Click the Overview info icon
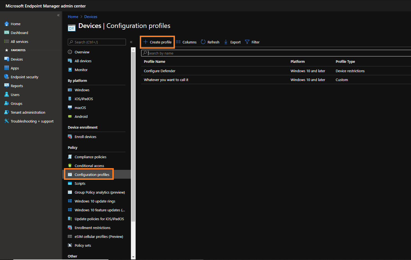The image size is (411, 260). (x=70, y=52)
